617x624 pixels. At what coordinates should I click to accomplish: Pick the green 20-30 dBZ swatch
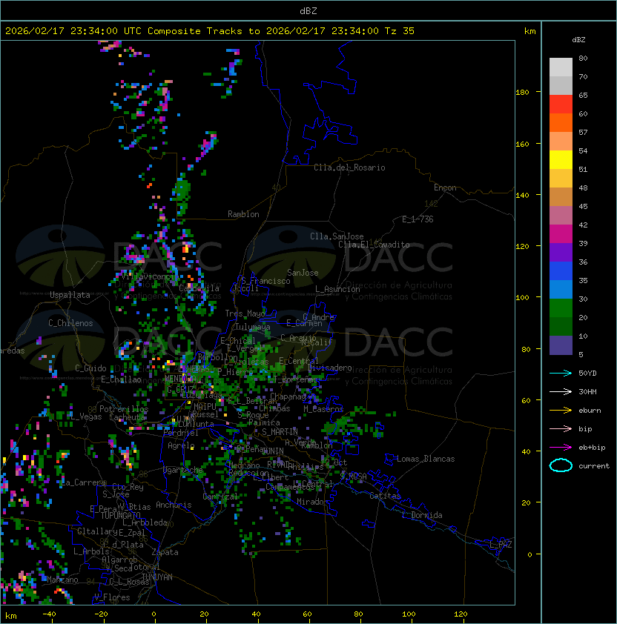[561, 308]
